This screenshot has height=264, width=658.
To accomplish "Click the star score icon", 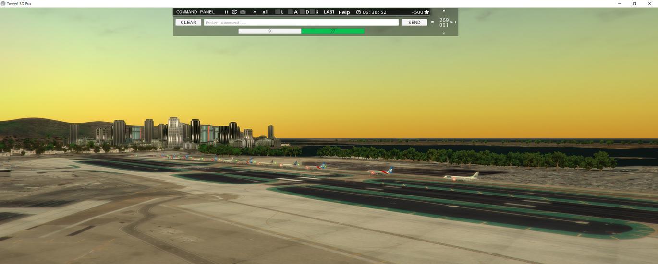I will coord(426,12).
